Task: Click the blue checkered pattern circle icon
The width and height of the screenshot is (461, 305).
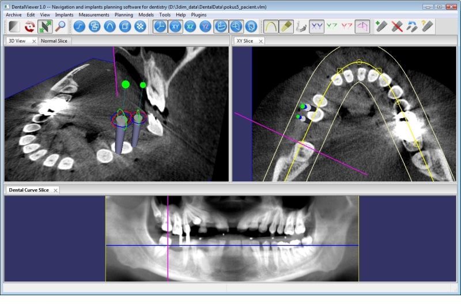Action: point(140,26)
